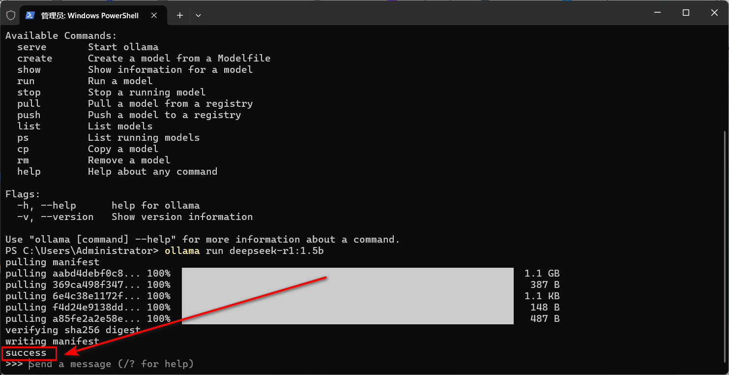Viewport: 729px width, 375px height.
Task: Click the 'Send a message' prompt input
Action: 112,364
